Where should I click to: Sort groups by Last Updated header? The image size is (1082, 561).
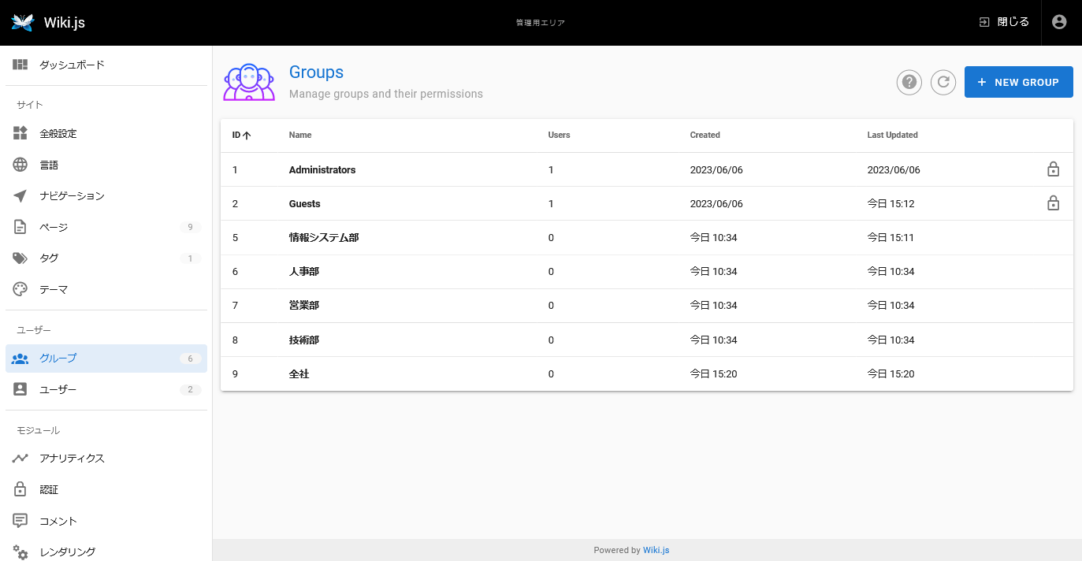[892, 135]
